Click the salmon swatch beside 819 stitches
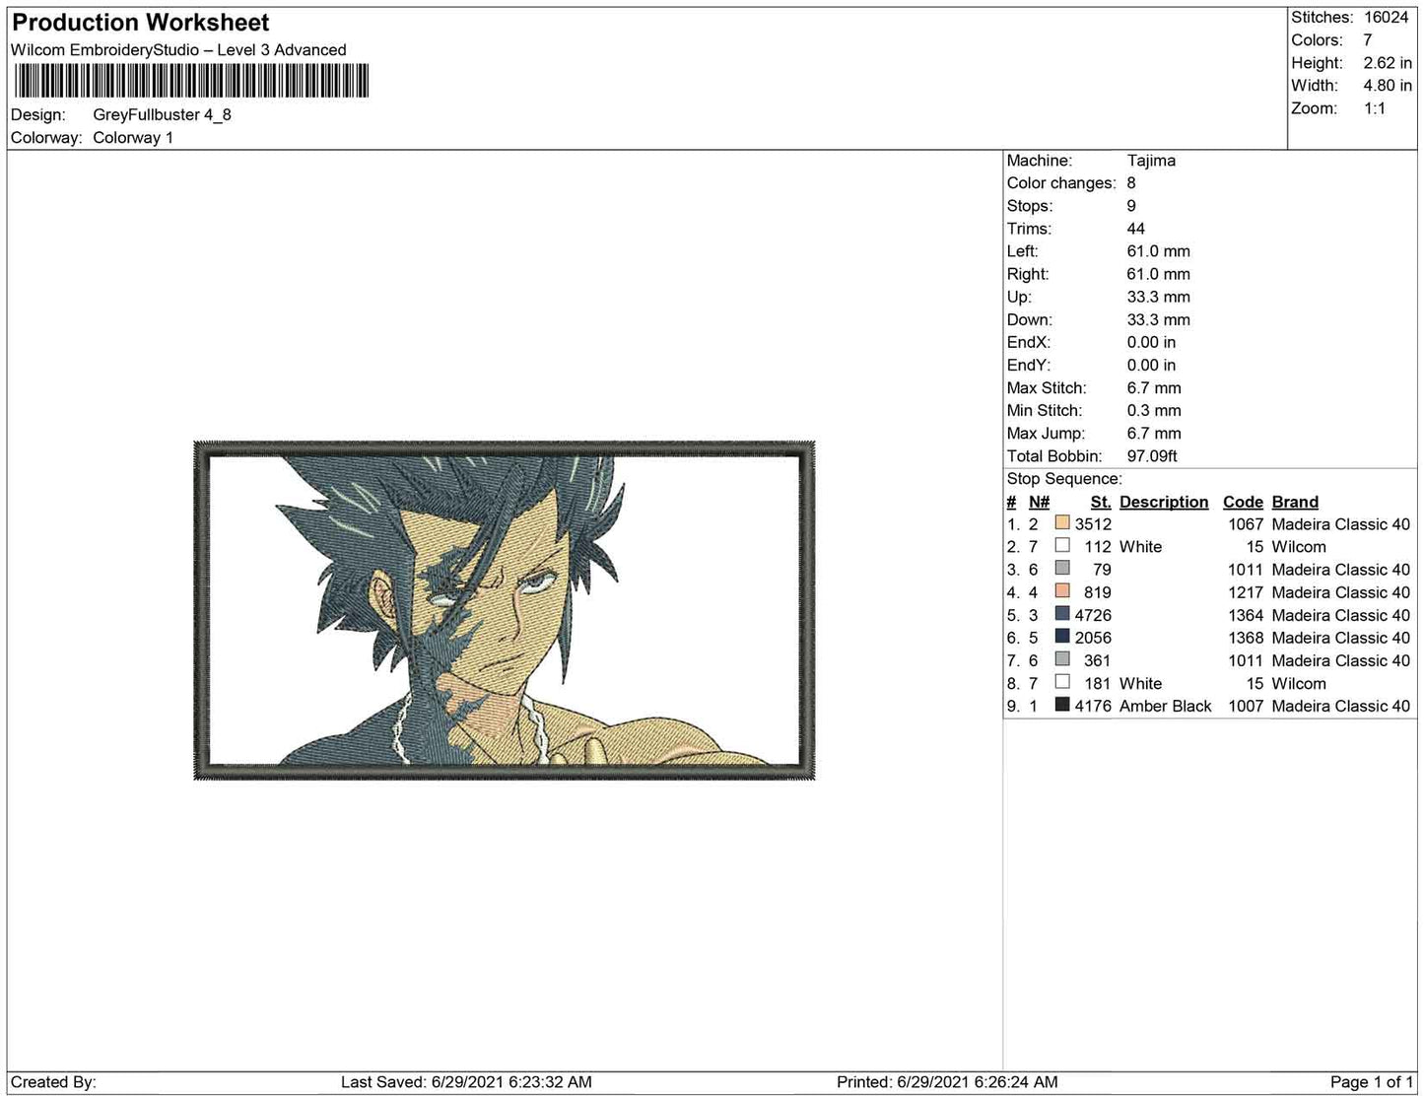 click(x=1062, y=591)
